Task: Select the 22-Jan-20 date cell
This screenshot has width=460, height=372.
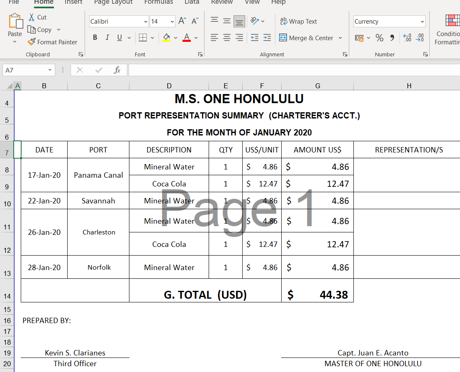Action: click(44, 200)
